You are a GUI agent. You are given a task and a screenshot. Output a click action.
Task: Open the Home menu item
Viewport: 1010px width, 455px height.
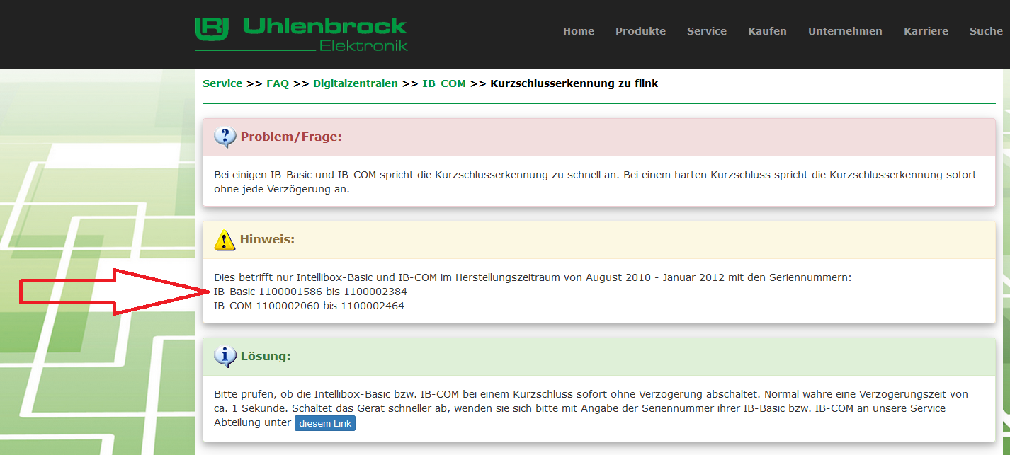[x=579, y=31]
